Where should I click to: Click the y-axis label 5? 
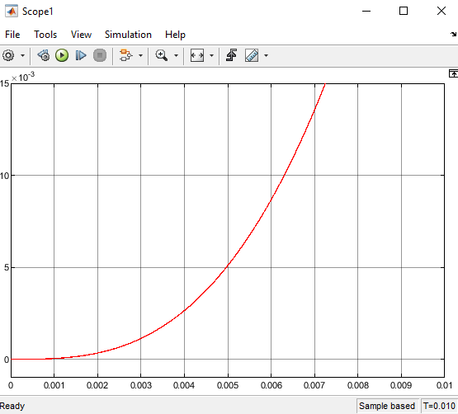(7, 267)
